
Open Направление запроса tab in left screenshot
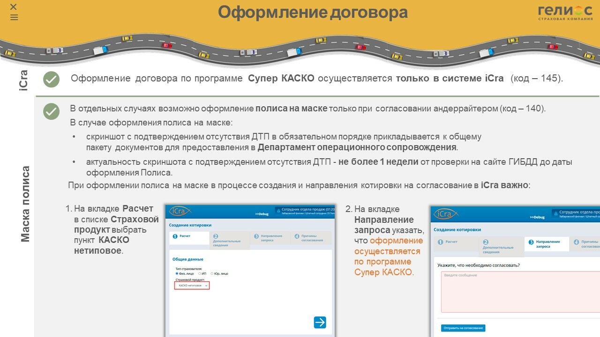[270, 238]
